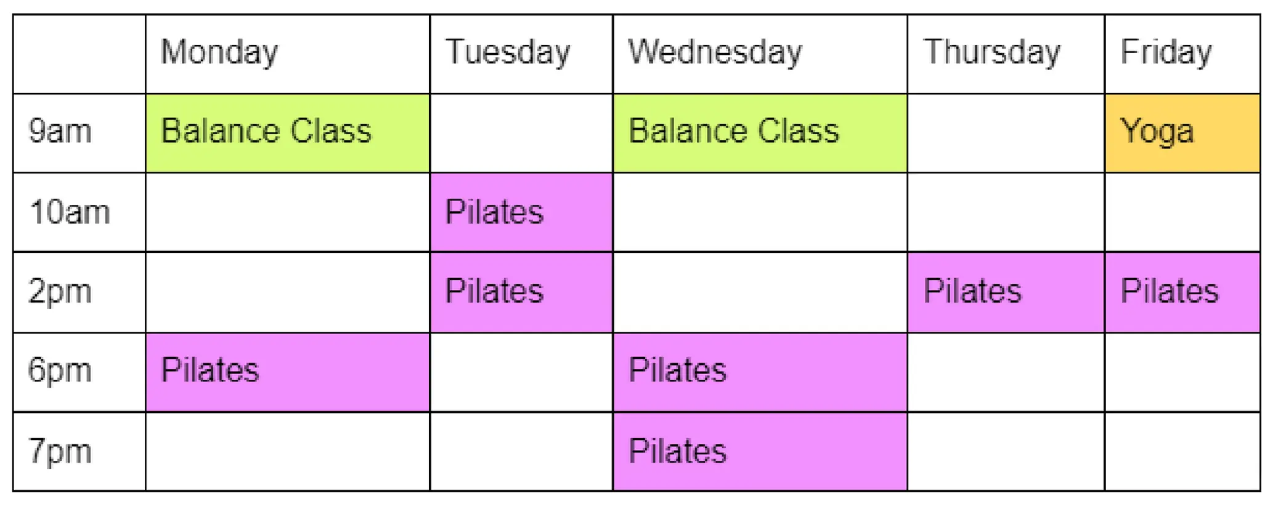Viewport: 1262px width, 509px height.
Task: Select Monday's 6pm Pilates class
Action: [287, 372]
